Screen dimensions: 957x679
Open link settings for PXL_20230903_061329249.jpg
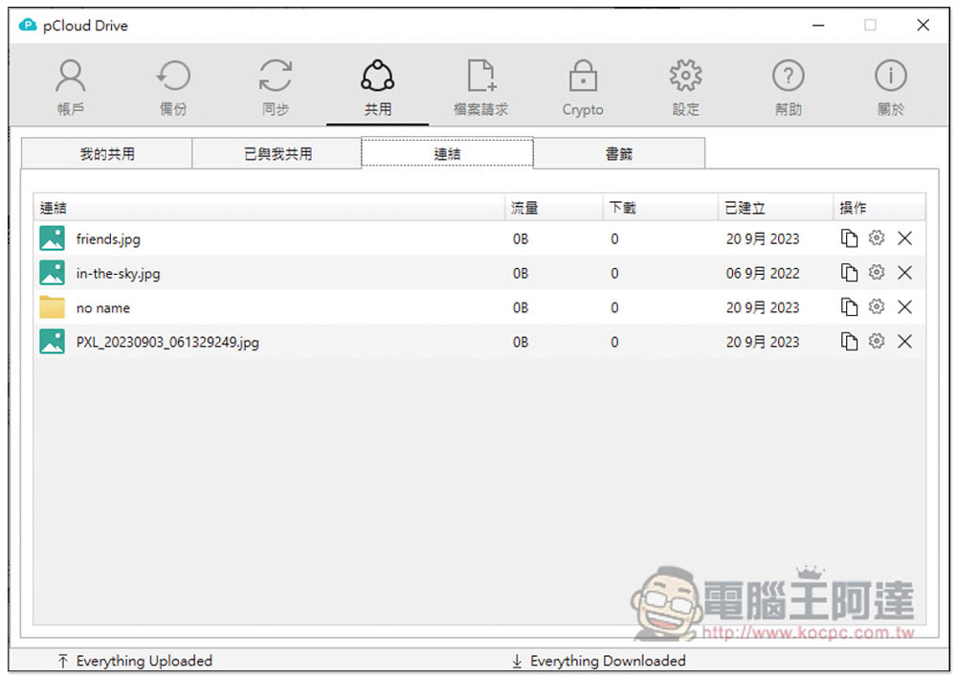(x=877, y=341)
